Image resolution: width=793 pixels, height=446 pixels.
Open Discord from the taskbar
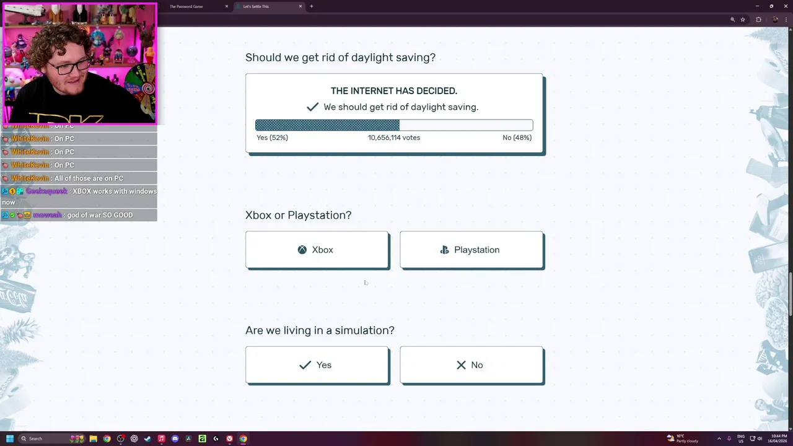pyautogui.click(x=175, y=439)
